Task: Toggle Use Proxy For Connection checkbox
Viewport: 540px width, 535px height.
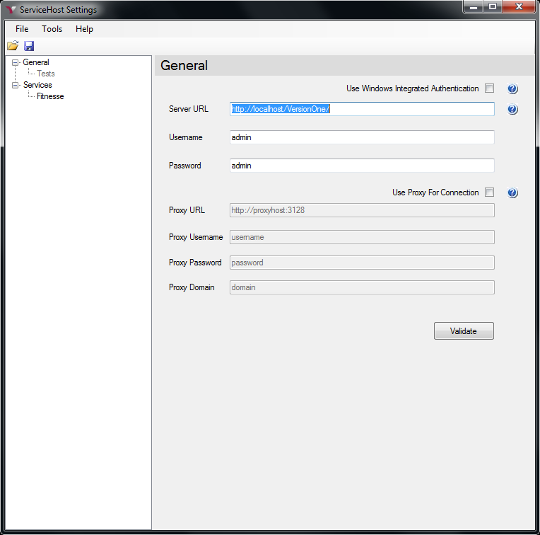Action: pyautogui.click(x=489, y=192)
